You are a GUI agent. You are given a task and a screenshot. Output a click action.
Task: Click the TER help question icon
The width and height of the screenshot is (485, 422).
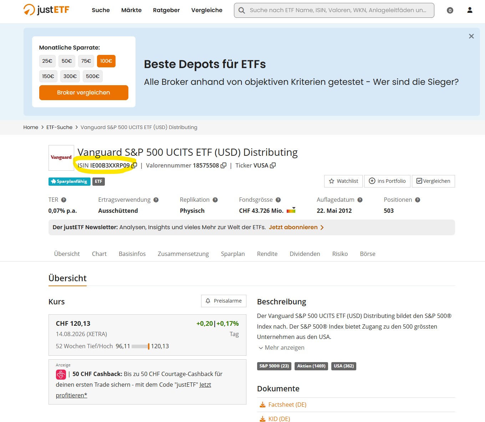pos(64,200)
